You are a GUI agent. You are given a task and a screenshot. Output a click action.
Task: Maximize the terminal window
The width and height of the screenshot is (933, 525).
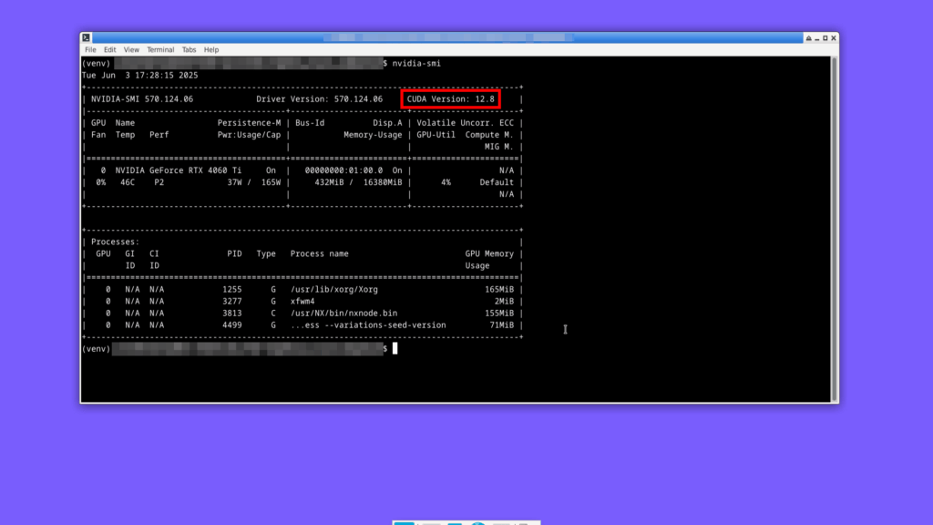point(825,38)
